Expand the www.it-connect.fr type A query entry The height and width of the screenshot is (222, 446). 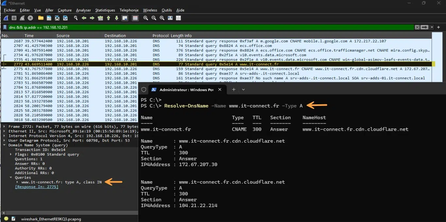(x=17, y=182)
